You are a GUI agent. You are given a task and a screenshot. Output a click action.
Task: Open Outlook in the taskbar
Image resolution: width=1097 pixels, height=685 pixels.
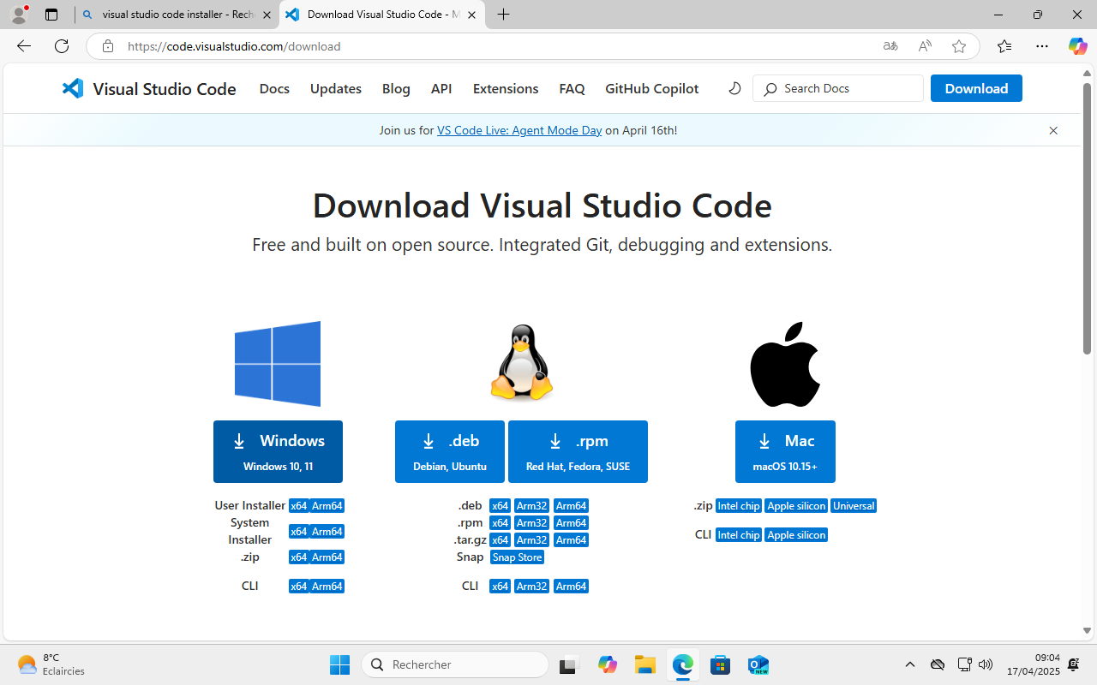pyautogui.click(x=758, y=664)
